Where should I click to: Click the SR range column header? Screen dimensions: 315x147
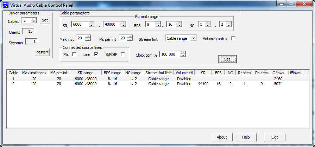coord(86,73)
